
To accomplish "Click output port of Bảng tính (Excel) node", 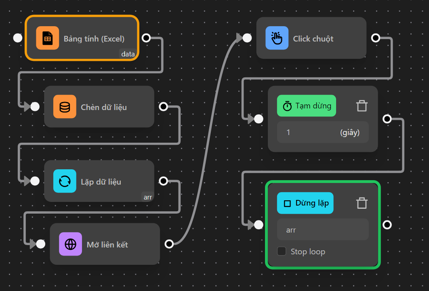I will point(146,38).
